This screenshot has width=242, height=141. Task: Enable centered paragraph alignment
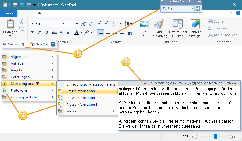(x=108, y=33)
